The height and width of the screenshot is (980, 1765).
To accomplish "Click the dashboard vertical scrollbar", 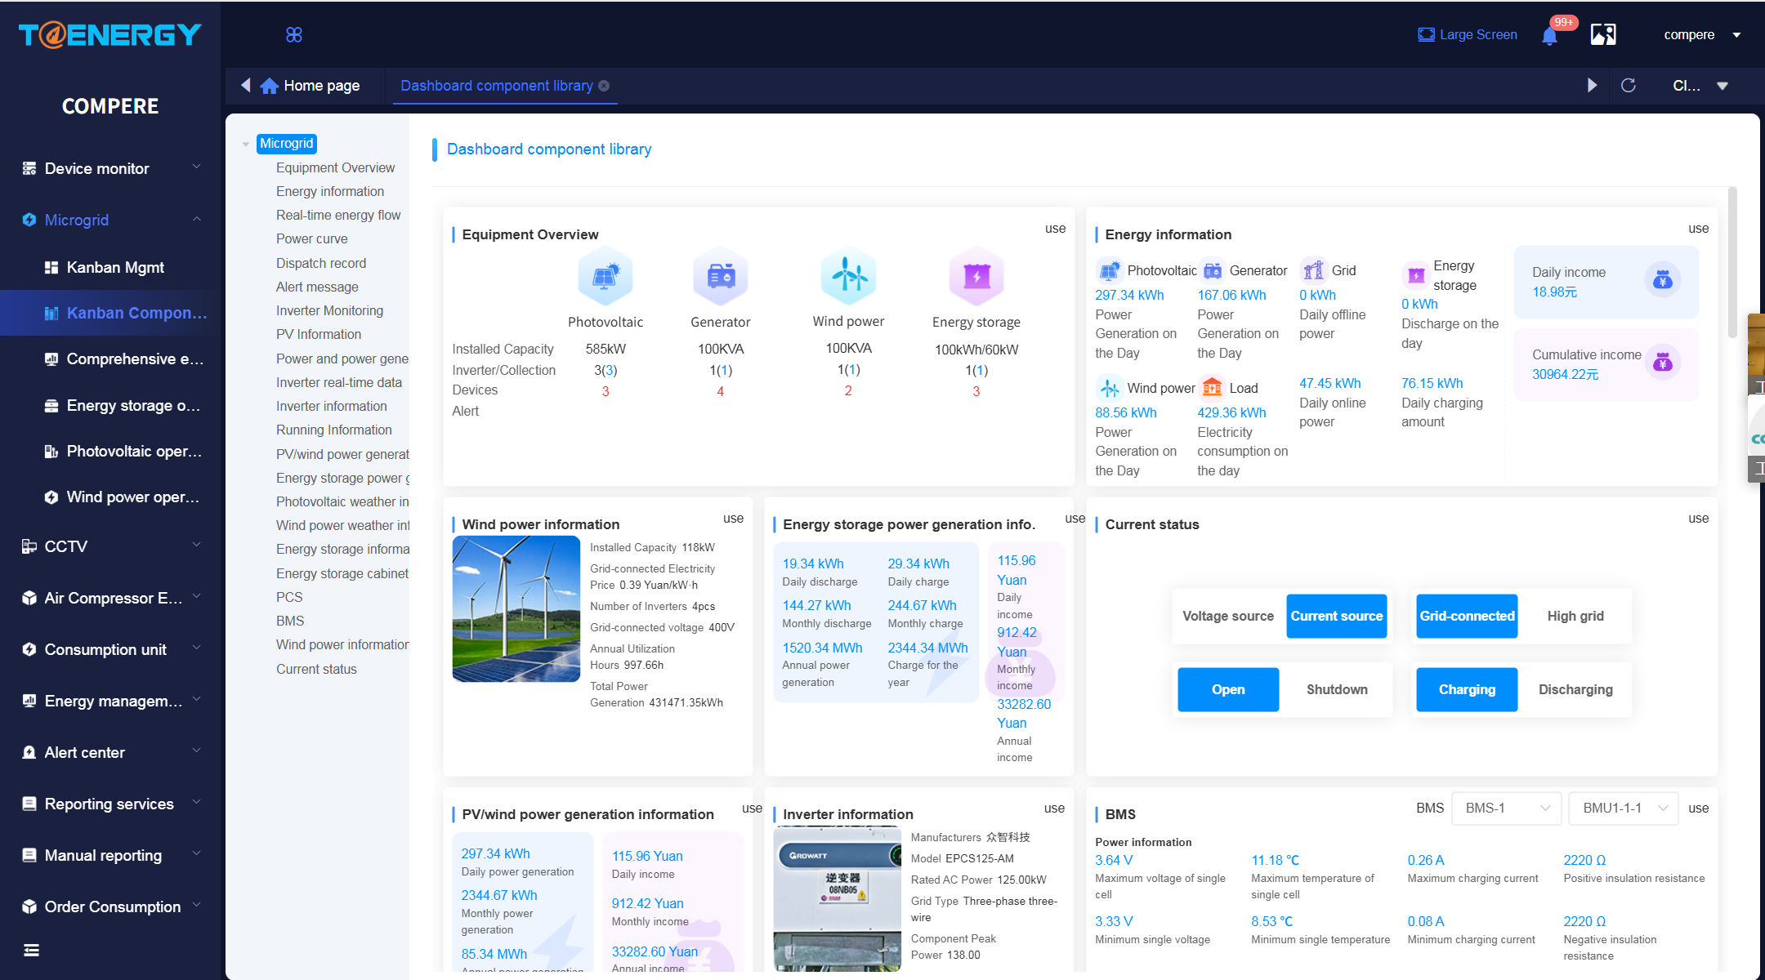I will point(1732,262).
